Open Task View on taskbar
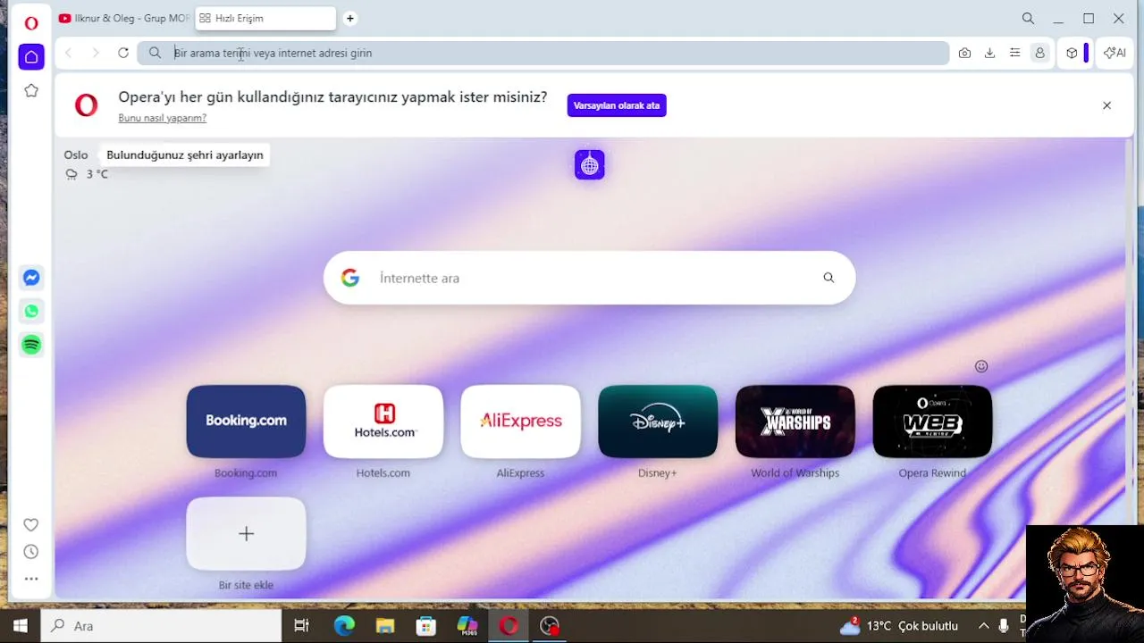Screen dimensions: 1144x643 click(x=301, y=626)
